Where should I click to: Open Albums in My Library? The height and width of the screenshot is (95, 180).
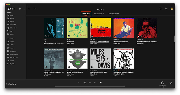point(10,42)
